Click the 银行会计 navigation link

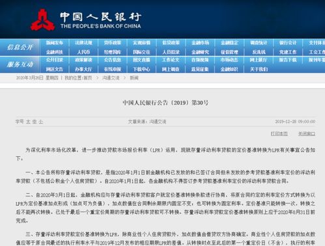[288, 43]
